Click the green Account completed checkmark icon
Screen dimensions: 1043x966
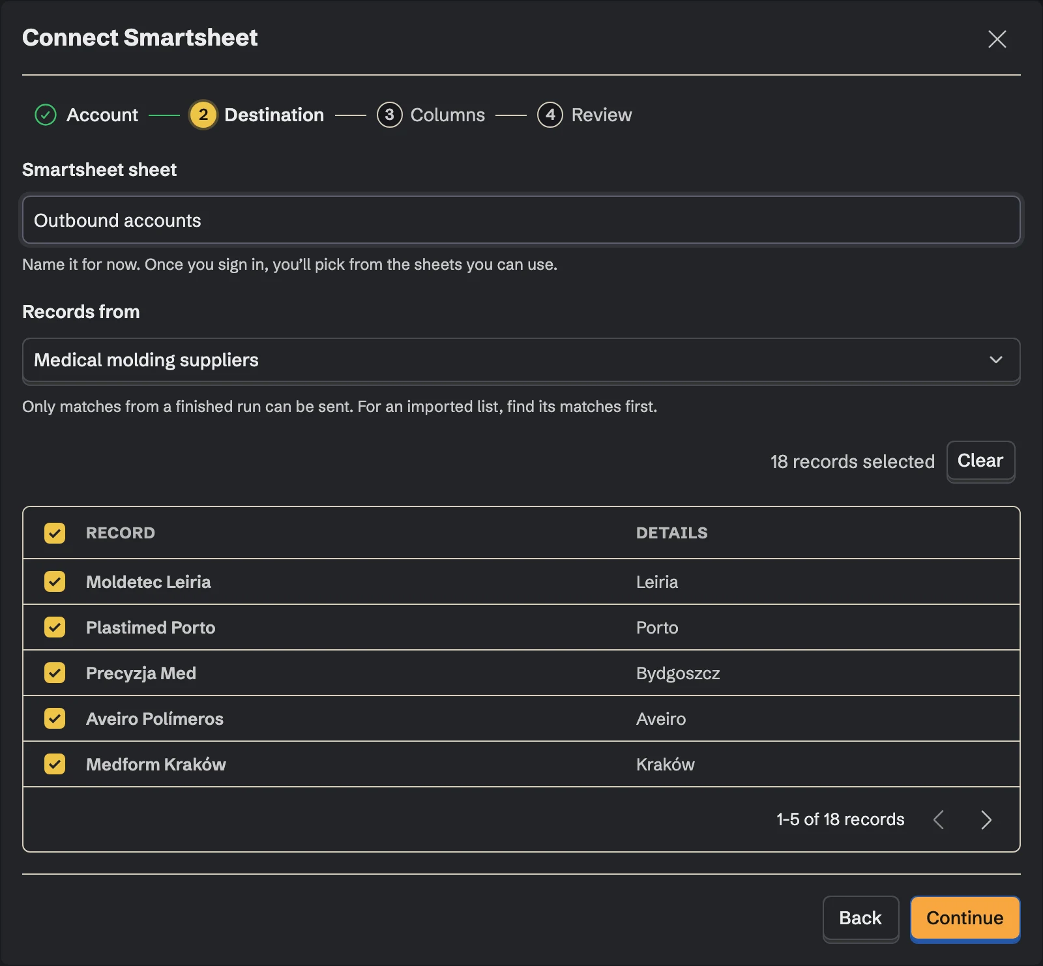tap(46, 115)
